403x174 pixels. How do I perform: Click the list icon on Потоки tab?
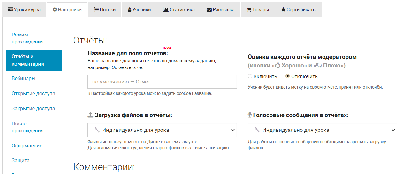click(x=96, y=10)
